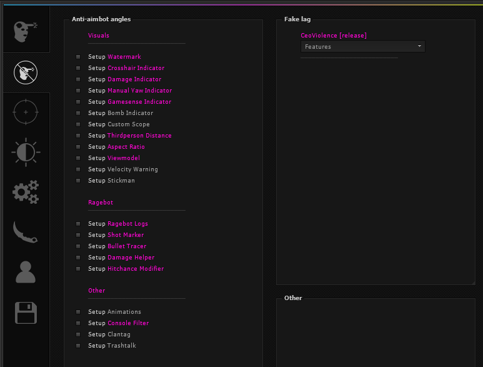Open the Legitbot crosshair sidebar tab
Image resolution: width=483 pixels, height=367 pixels.
click(26, 112)
